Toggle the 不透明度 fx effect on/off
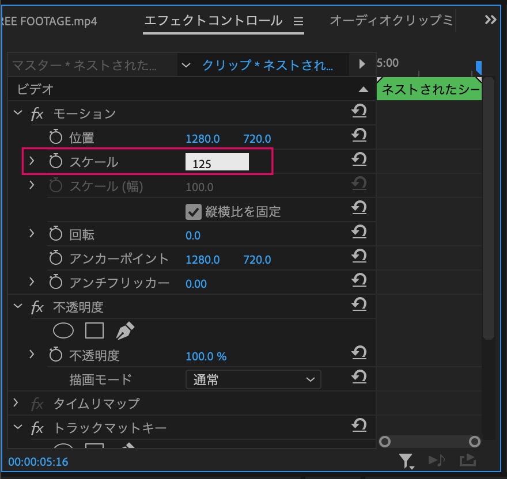 point(37,307)
